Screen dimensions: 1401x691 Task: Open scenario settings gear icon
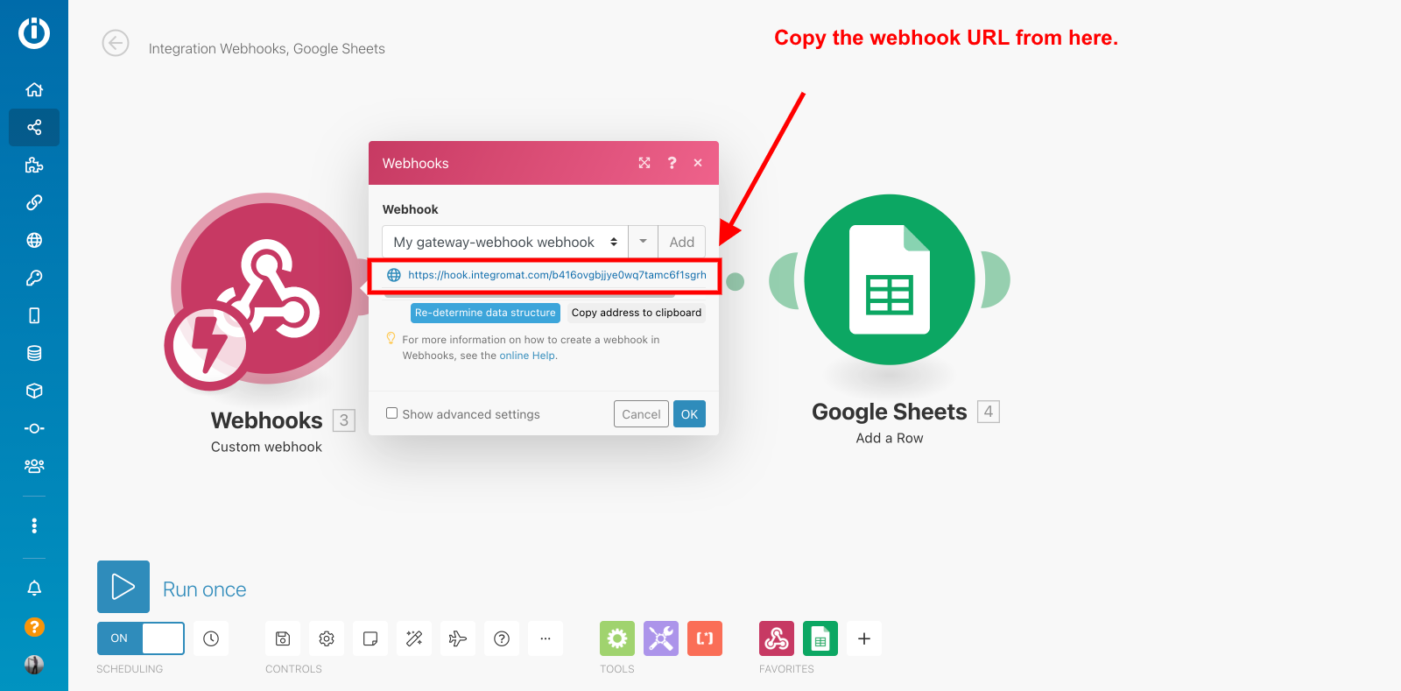click(x=327, y=638)
